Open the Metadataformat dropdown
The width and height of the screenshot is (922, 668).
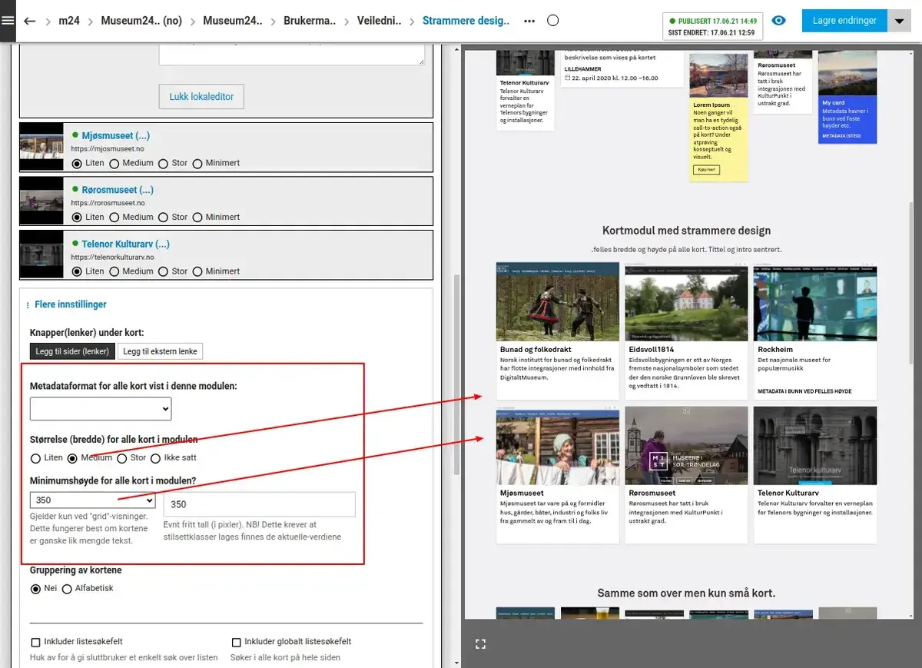[x=101, y=409]
